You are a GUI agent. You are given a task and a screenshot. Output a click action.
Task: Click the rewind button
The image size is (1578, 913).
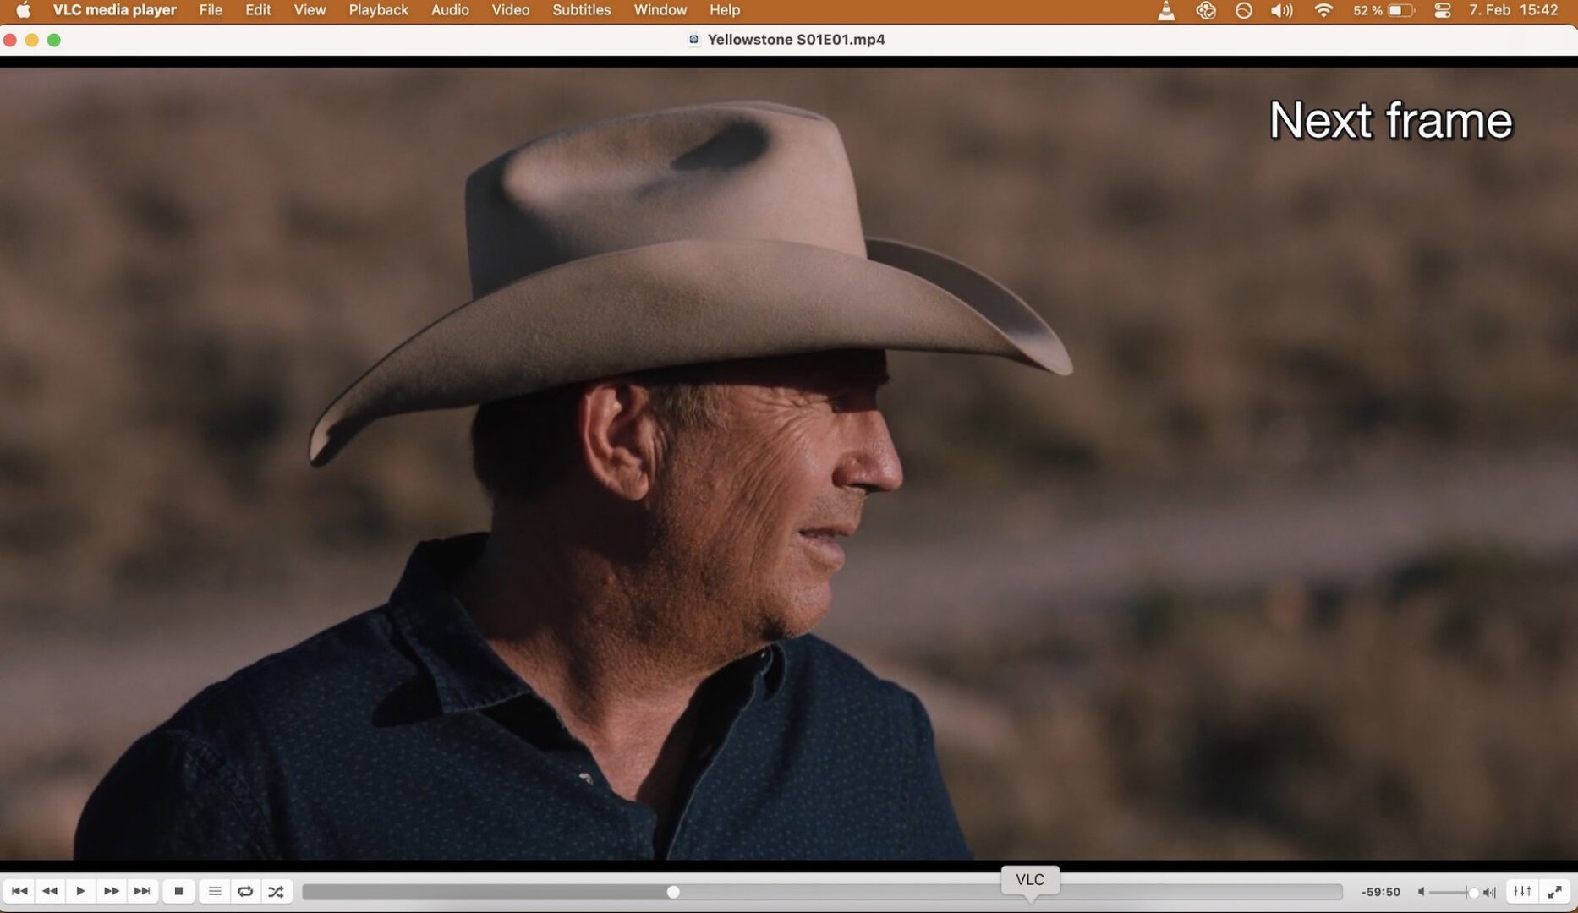pos(50,891)
